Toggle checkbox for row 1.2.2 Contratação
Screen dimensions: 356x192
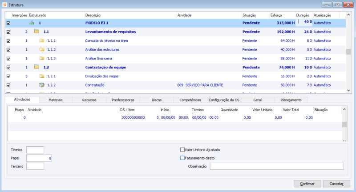(x=8, y=85)
